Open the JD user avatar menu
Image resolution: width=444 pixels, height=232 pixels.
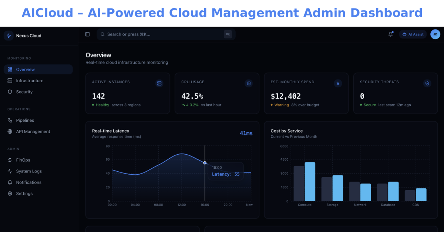pos(435,34)
